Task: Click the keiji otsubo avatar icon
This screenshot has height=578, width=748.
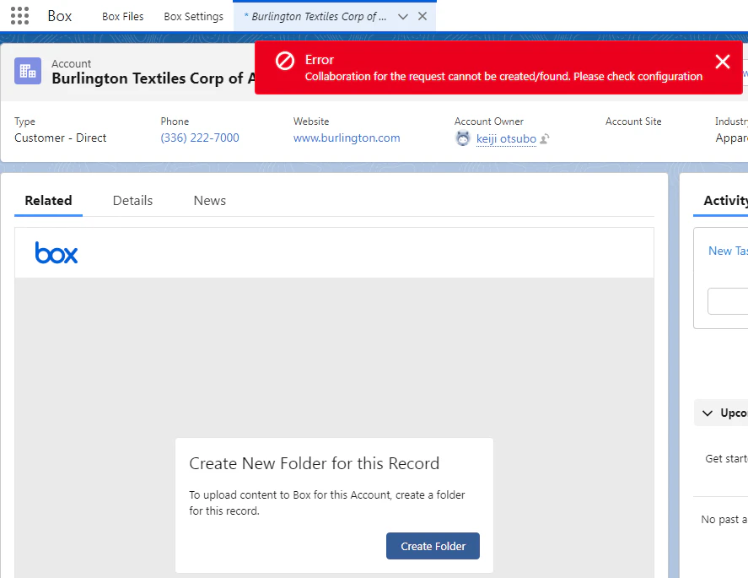Action: [463, 138]
